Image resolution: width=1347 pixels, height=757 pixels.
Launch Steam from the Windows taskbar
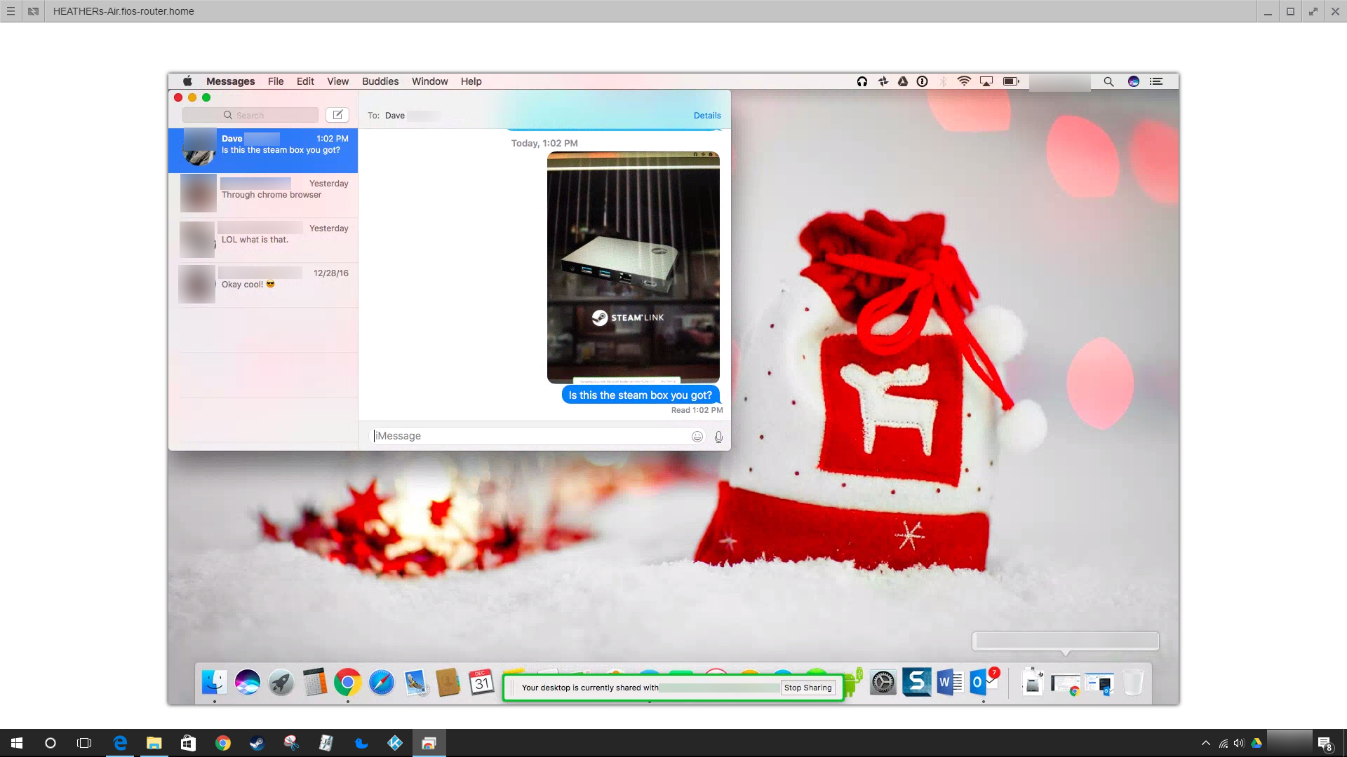click(257, 743)
